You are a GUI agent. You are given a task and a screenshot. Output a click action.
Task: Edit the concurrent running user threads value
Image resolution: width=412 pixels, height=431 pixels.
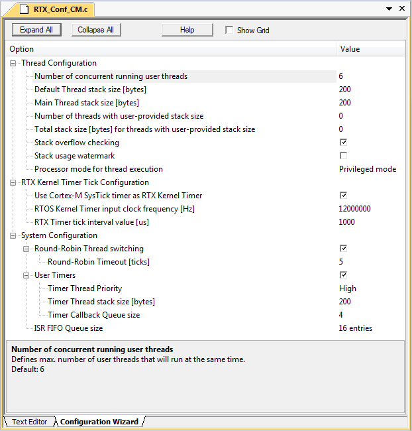341,76
